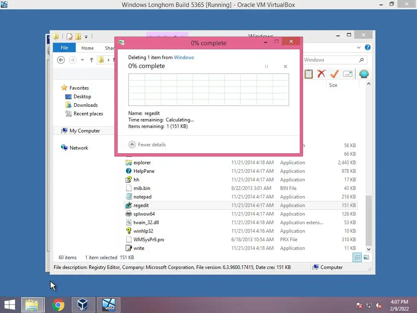
Task: Pause the delete operation
Action: 266,66
